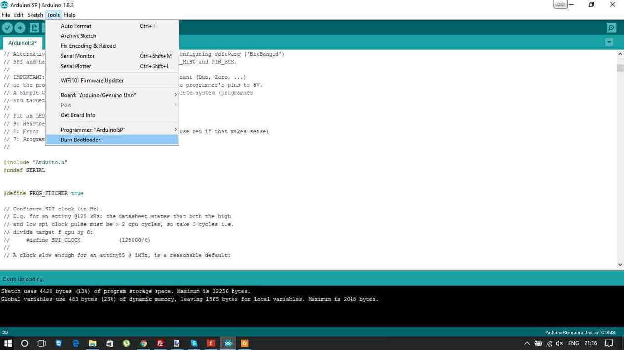Open the orange app icon on taskbar
Screen dimensions: 624x350
click(244, 343)
